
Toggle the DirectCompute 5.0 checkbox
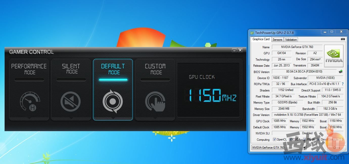coord(318,139)
